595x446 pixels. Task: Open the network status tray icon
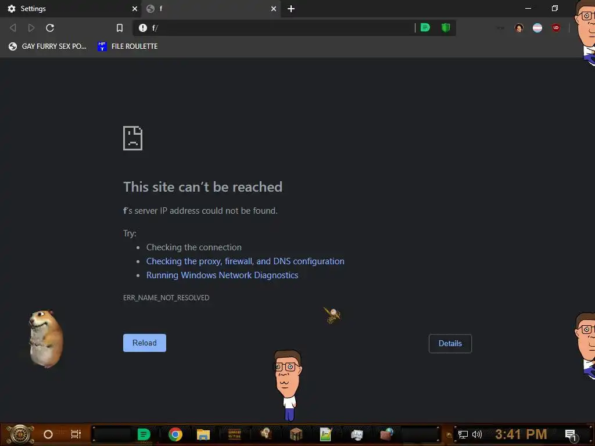(463, 434)
